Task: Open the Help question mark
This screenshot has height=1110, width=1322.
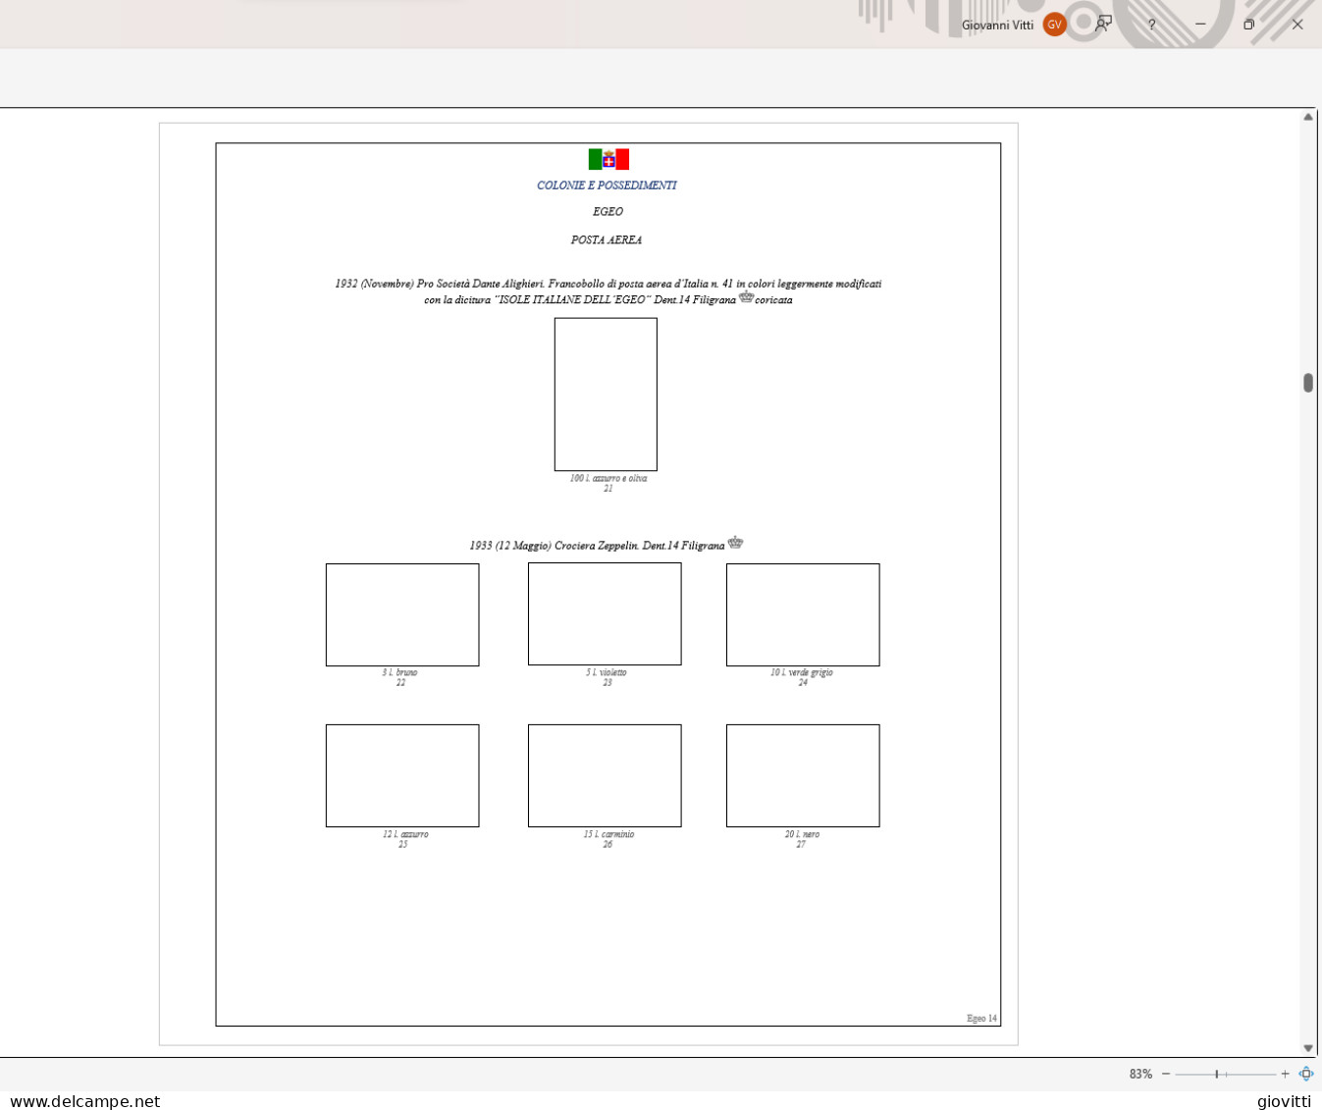Action: point(1152,25)
